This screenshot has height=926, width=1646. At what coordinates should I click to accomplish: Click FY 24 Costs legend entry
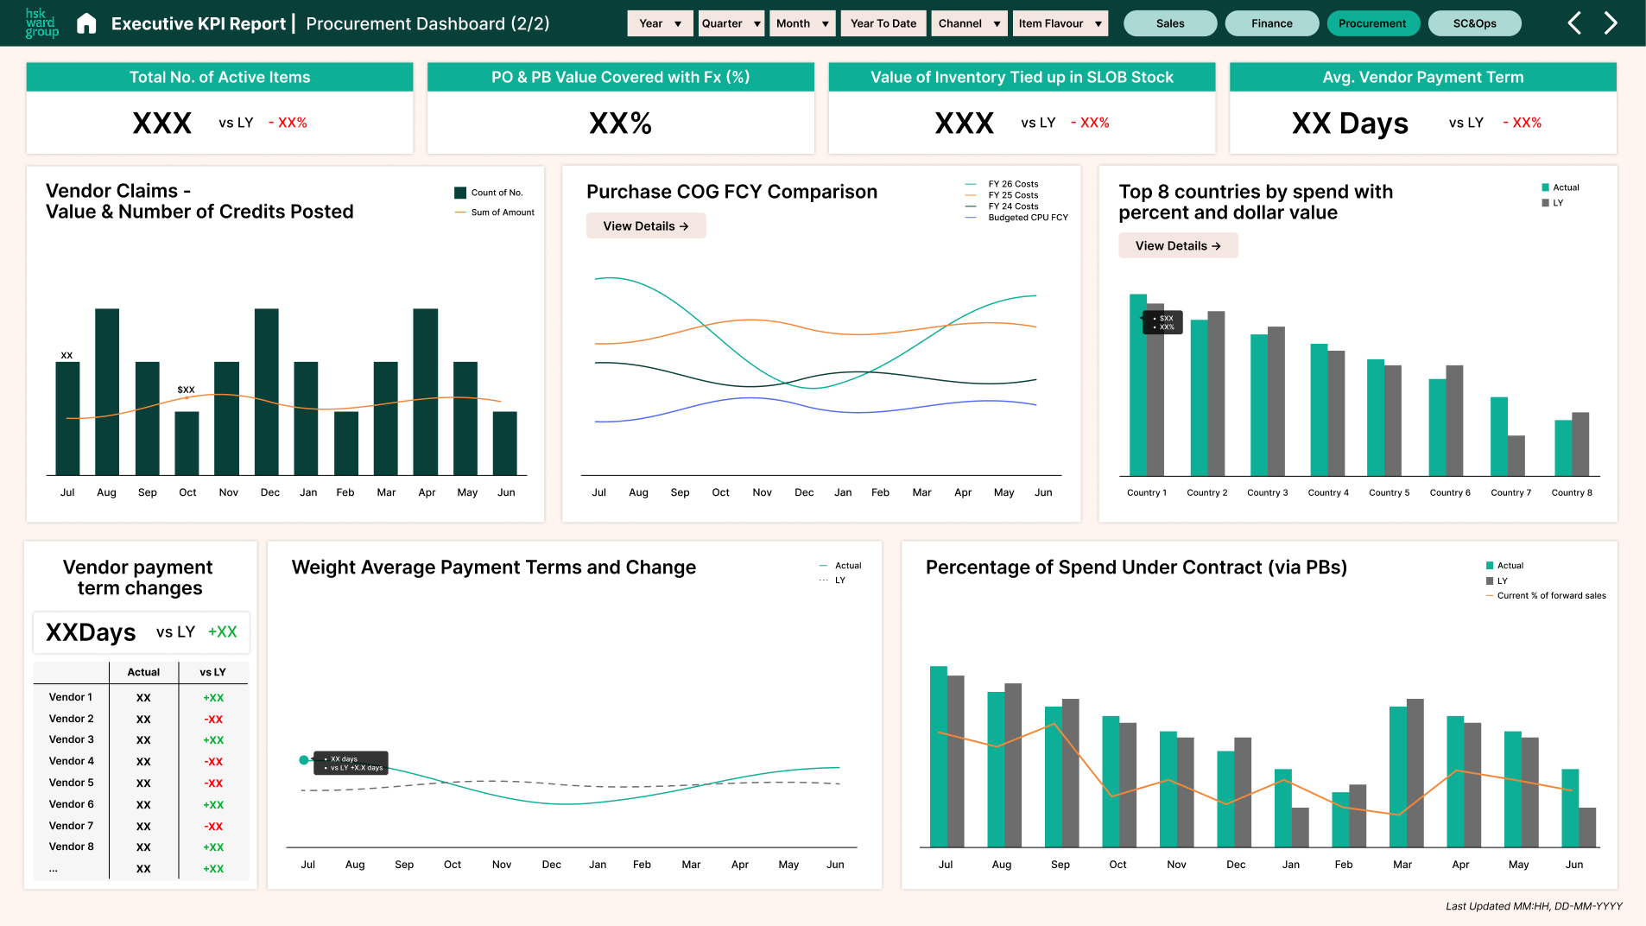(1002, 206)
